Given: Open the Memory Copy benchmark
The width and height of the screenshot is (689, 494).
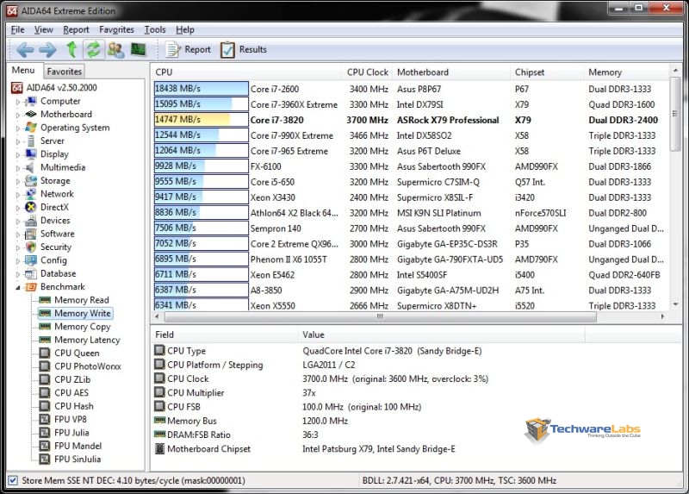Looking at the screenshot, I should [82, 327].
